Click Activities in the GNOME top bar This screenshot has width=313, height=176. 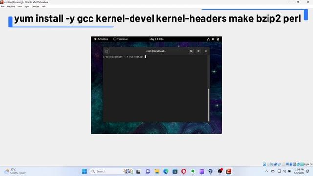tap(101, 39)
